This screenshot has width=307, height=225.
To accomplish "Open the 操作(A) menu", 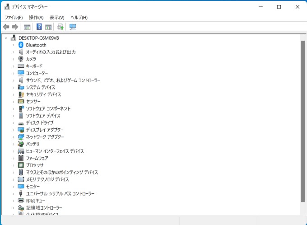I will click(x=36, y=17).
